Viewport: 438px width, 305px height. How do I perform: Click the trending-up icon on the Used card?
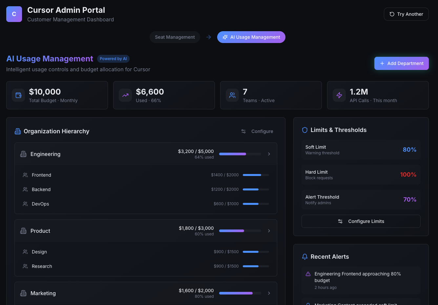click(x=125, y=95)
